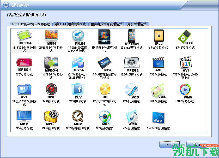
Task: Select the computer MP4 video format icon
Action: click(x=105, y=37)
